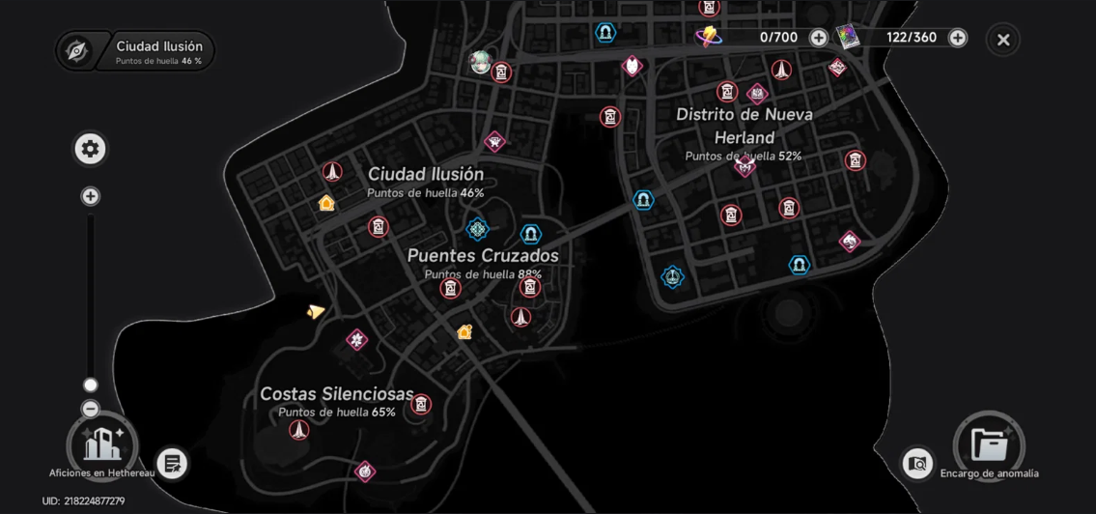Image resolution: width=1096 pixels, height=514 pixels.
Task: Click the 122/360 card counter
Action: click(912, 38)
